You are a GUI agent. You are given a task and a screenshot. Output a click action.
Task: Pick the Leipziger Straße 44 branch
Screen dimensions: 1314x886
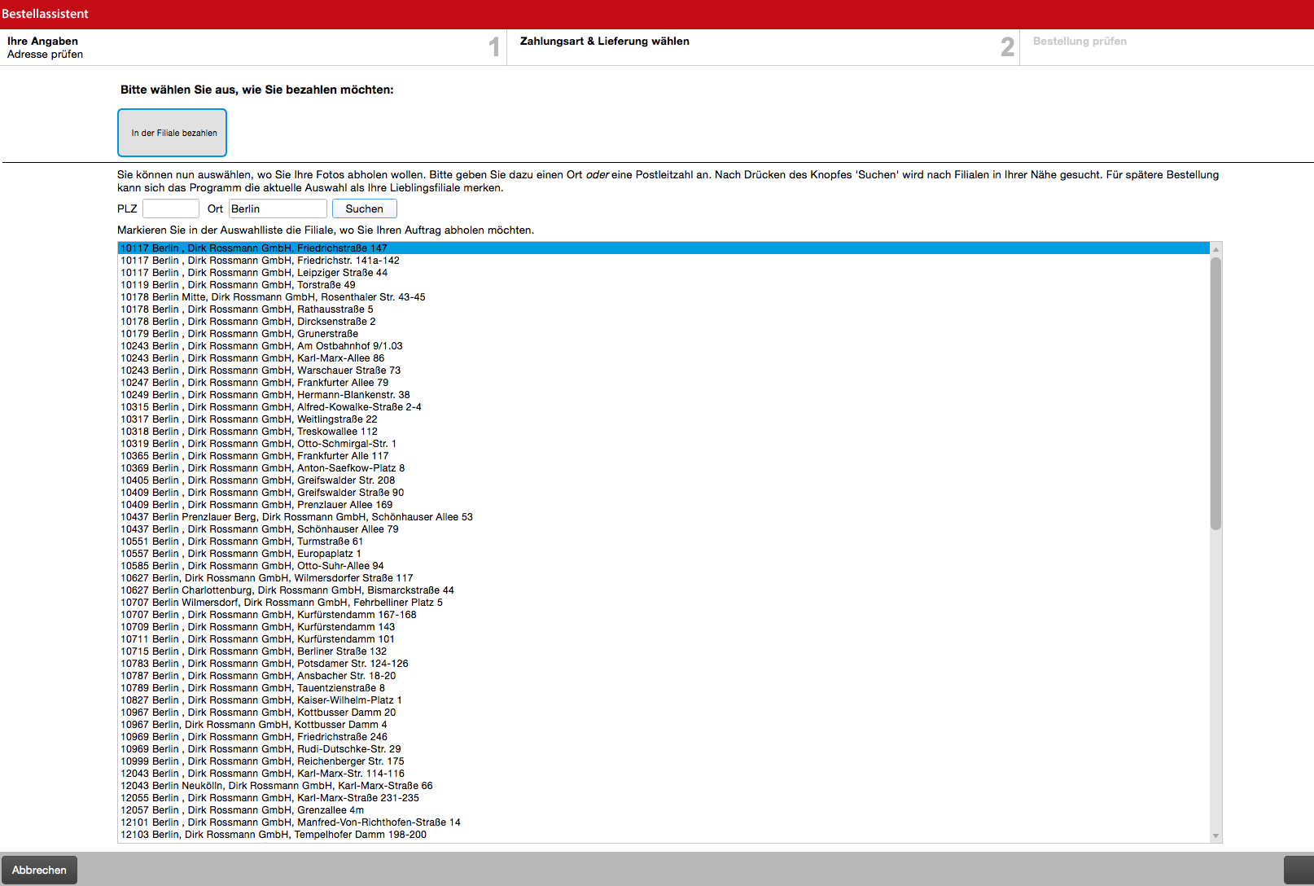pos(664,273)
